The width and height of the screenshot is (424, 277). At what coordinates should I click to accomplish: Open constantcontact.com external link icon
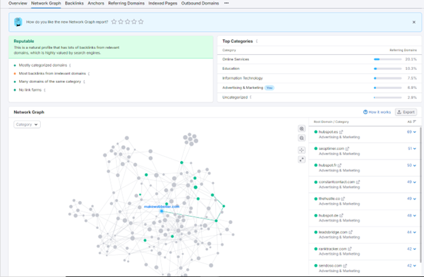click(x=357, y=182)
